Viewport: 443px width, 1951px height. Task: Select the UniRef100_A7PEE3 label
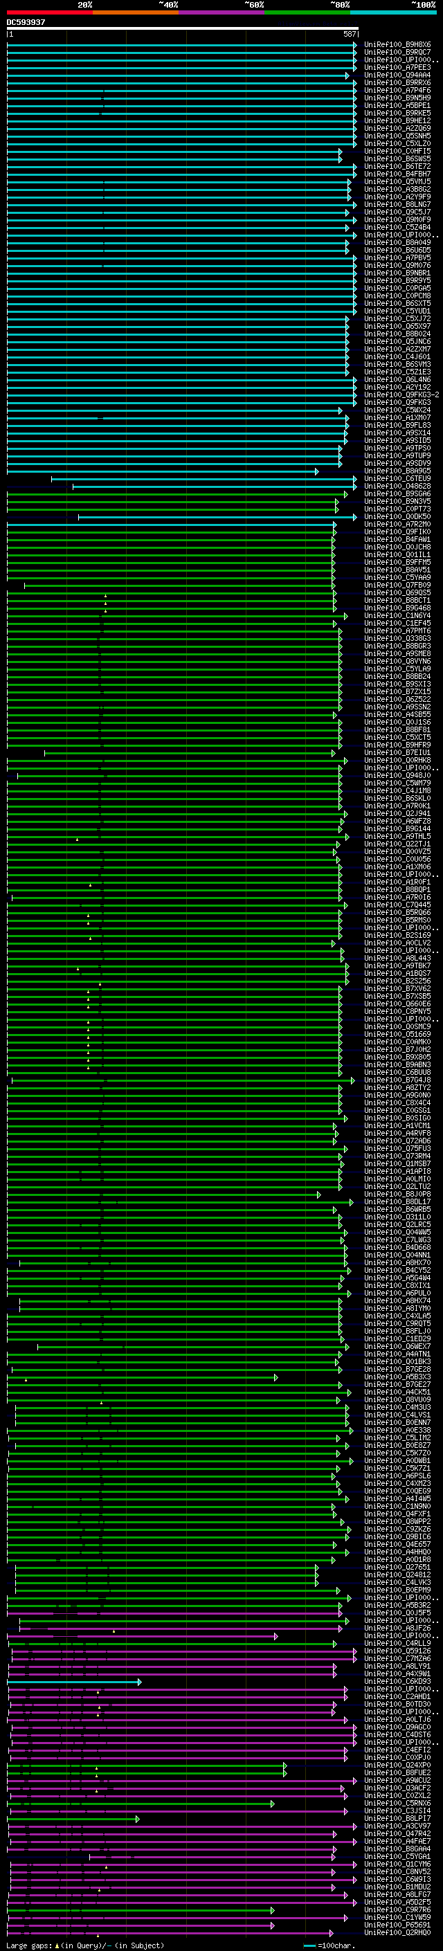[397, 67]
